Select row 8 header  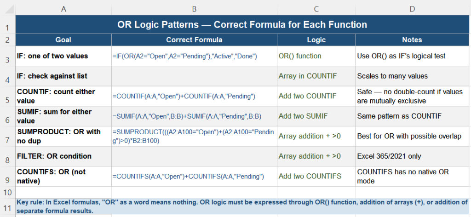pos(8,156)
